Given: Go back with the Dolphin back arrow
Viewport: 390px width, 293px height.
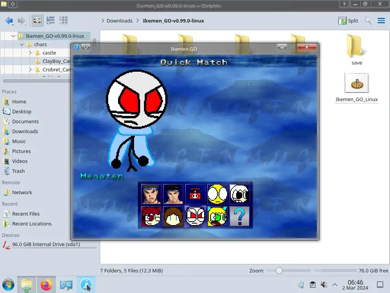Looking at the screenshot, I should (x=9, y=21).
